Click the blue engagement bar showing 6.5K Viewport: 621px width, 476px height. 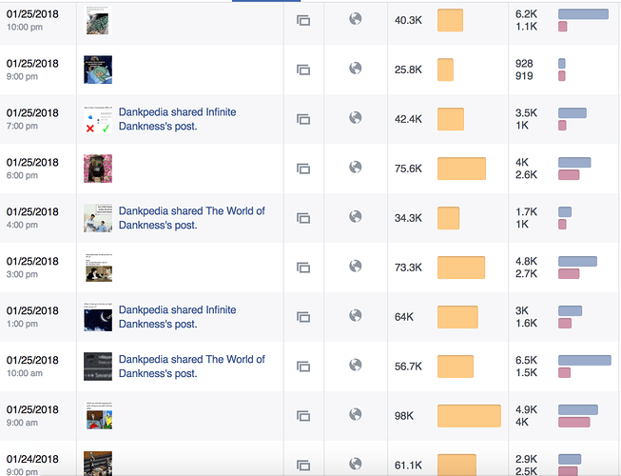click(585, 360)
